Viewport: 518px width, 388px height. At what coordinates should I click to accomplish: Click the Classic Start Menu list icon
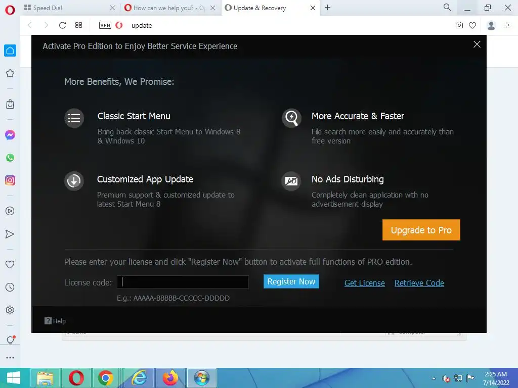point(74,118)
